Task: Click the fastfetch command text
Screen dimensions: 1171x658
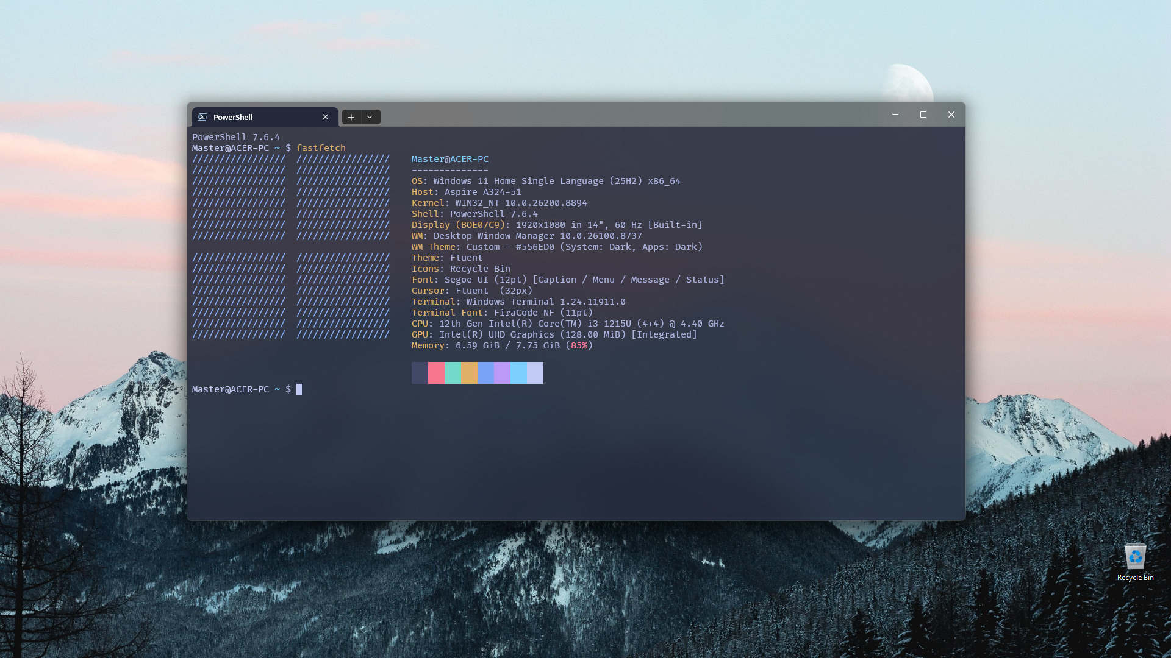Action: (x=321, y=148)
